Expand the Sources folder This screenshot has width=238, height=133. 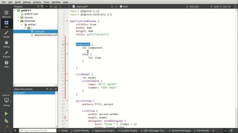coord(18,17)
